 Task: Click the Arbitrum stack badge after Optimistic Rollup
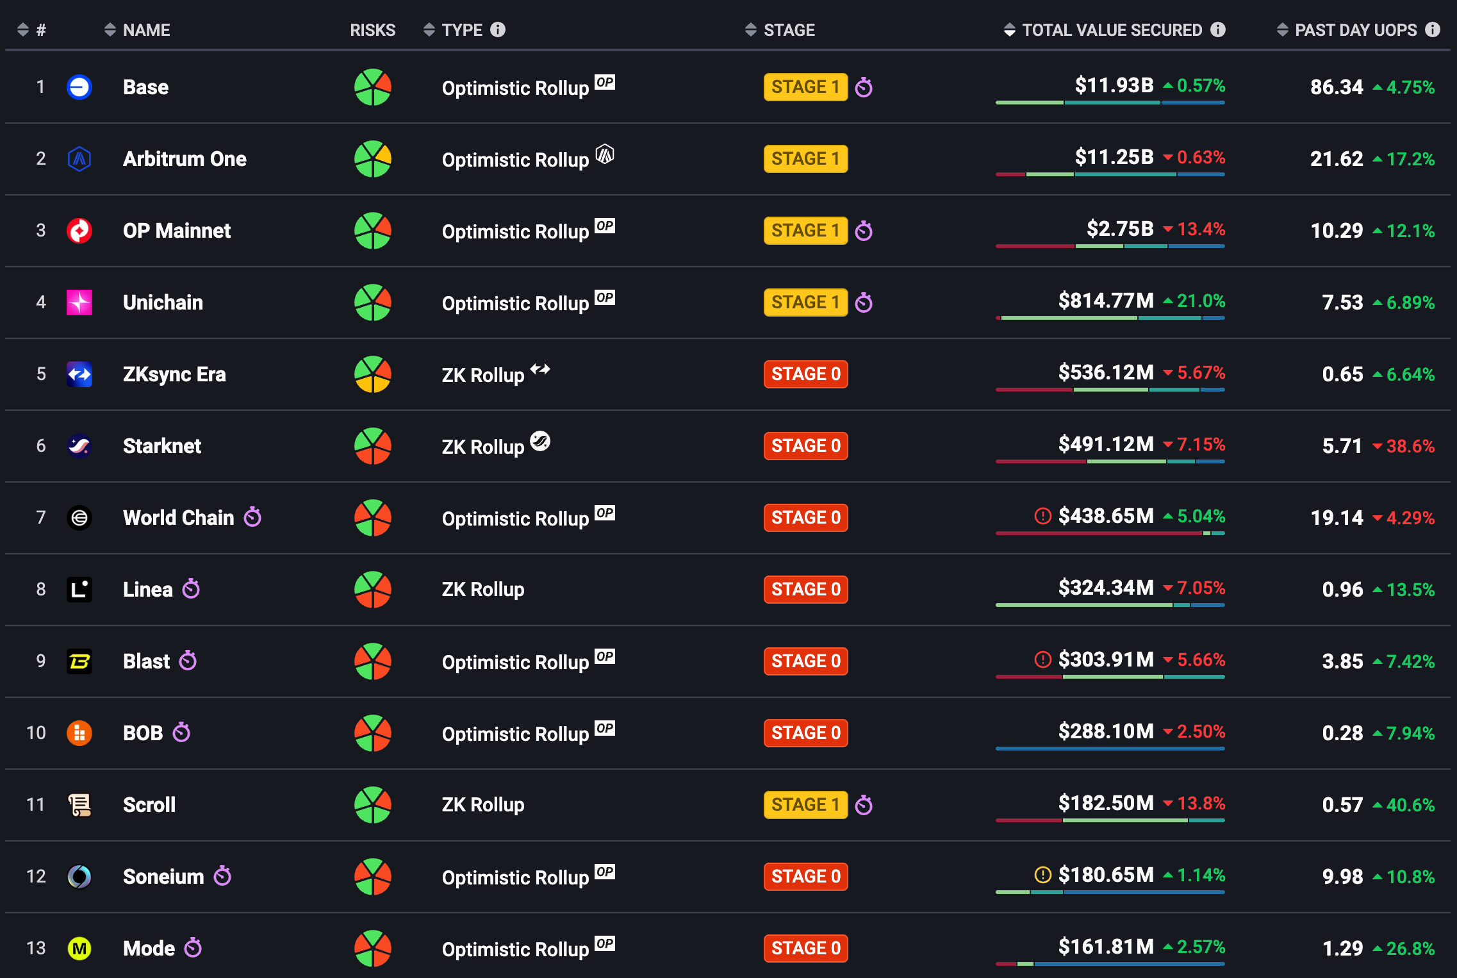click(x=605, y=154)
